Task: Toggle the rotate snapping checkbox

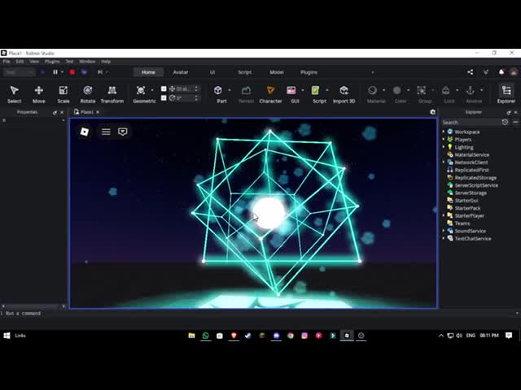Action: pyautogui.click(x=164, y=97)
